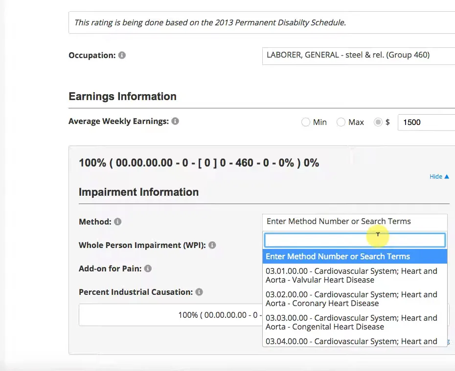Select the Max earnings radio button
Screen dimensions: 455x371
point(341,122)
